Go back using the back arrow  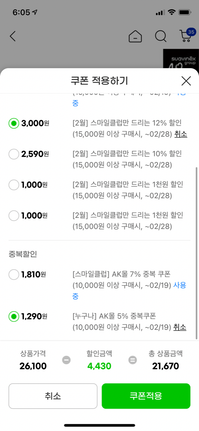[12, 36]
